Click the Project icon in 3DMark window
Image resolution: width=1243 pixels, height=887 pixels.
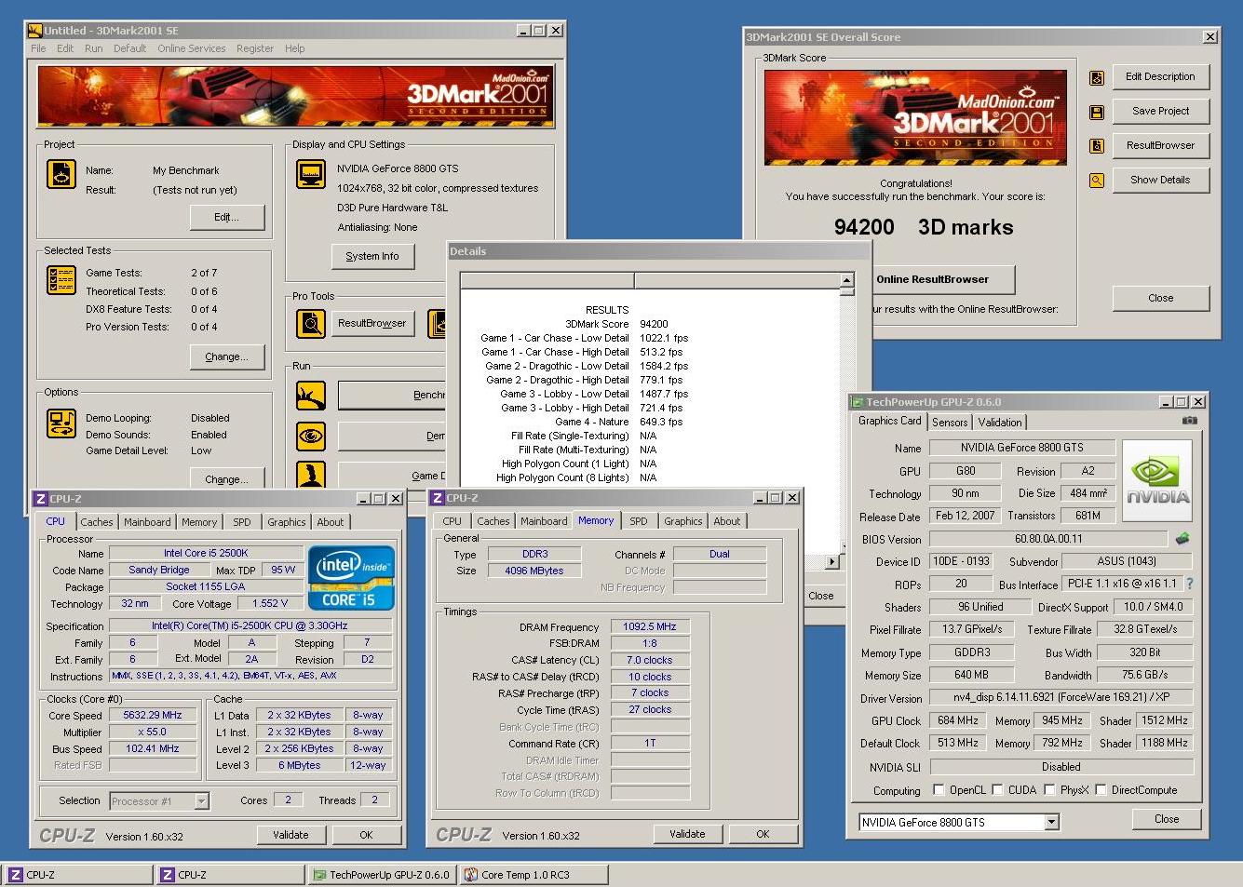(61, 174)
